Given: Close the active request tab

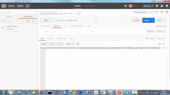Looking at the screenshot, I should (75, 13).
